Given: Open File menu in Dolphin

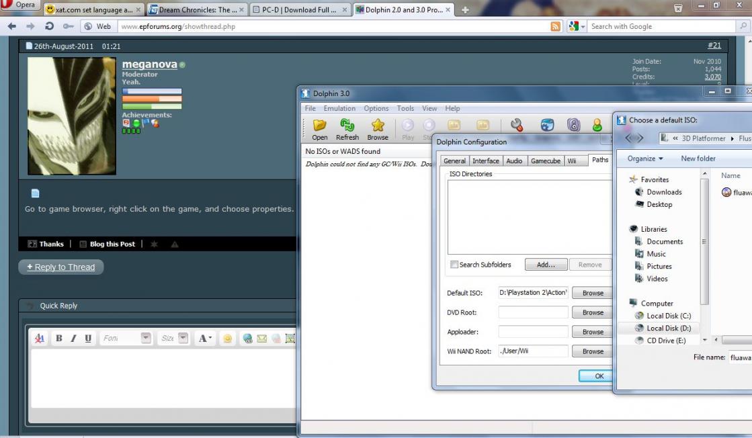Looking at the screenshot, I should tap(310, 108).
